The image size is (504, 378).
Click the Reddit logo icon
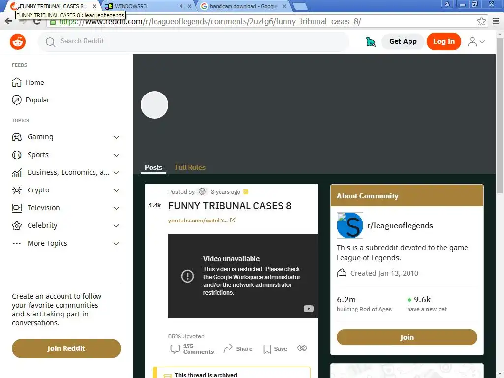(17, 42)
